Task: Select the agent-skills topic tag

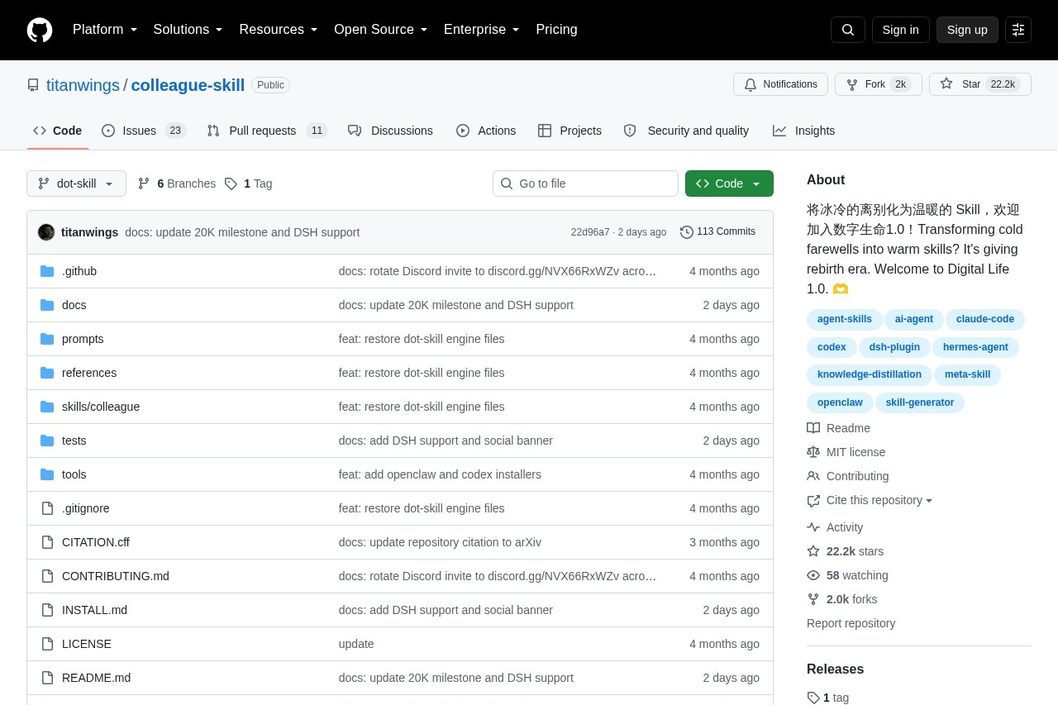Action: coord(845,319)
